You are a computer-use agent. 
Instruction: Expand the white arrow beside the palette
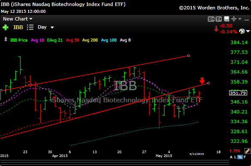click(x=248, y=31)
